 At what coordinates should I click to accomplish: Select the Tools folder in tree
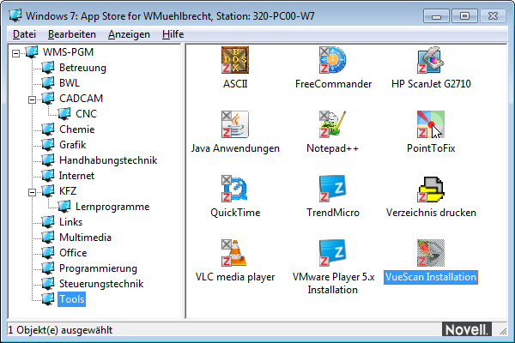71,299
